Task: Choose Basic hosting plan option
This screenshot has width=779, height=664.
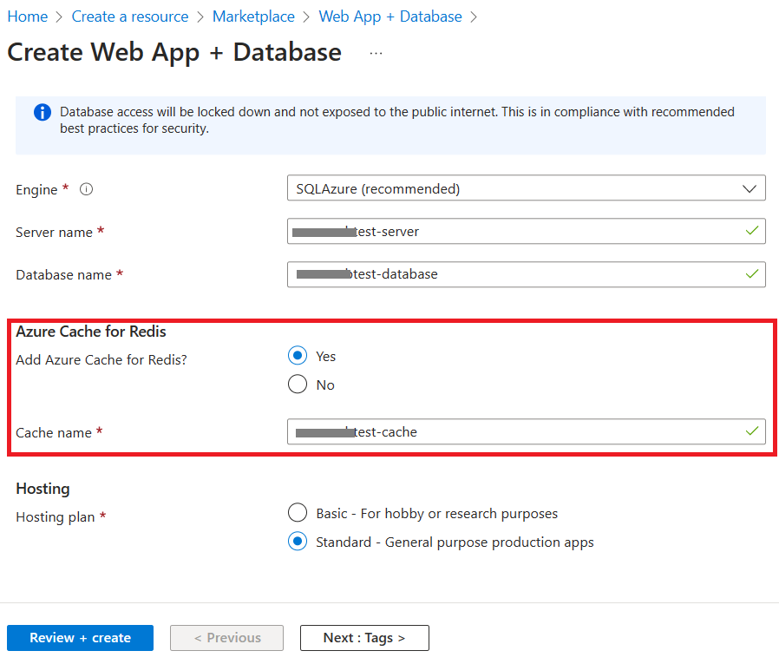Action: [x=298, y=513]
